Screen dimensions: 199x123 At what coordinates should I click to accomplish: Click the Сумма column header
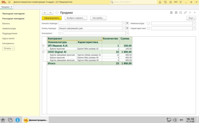tap(126, 40)
